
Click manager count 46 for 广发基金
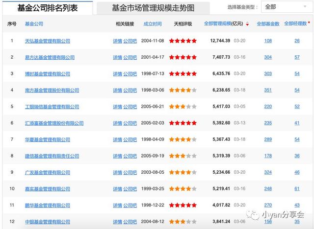[x=297, y=172]
